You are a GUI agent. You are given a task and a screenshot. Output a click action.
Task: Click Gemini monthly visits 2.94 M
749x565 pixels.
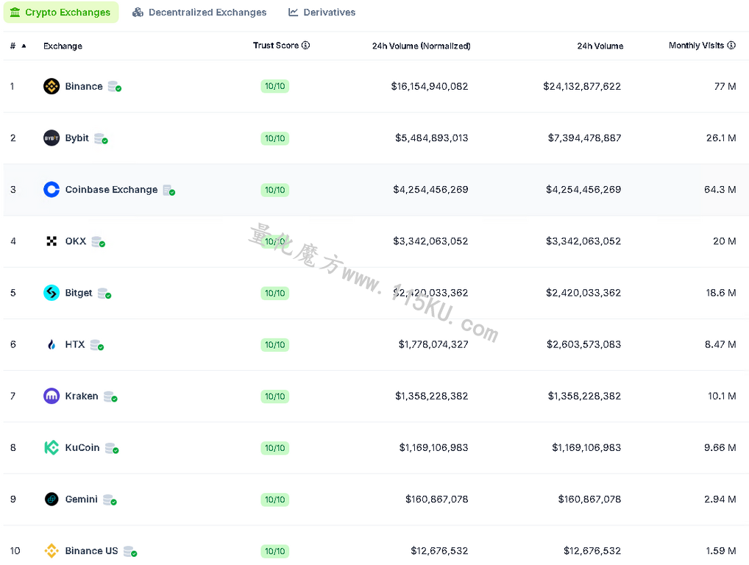pyautogui.click(x=720, y=499)
